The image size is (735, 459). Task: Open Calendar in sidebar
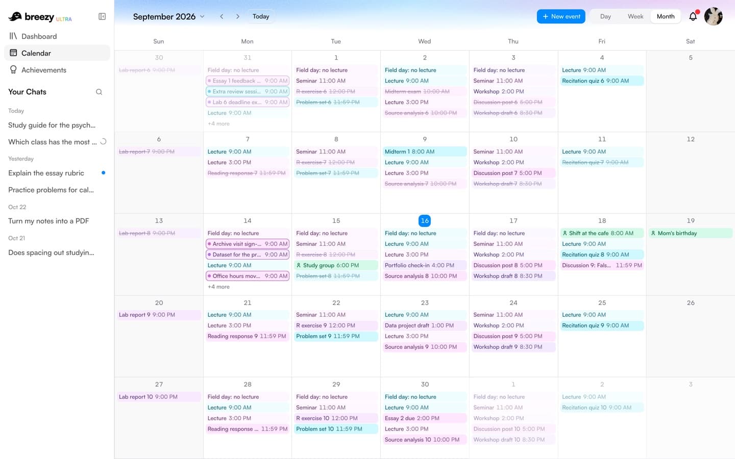pyautogui.click(x=57, y=53)
